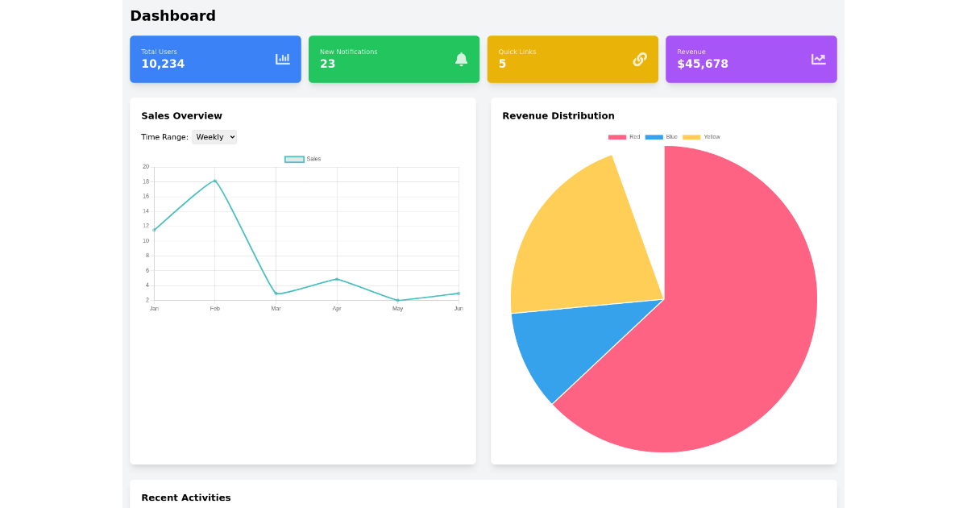Click the February peak on the Sales line
Screen dimensions: 967x508
pyautogui.click(x=214, y=181)
